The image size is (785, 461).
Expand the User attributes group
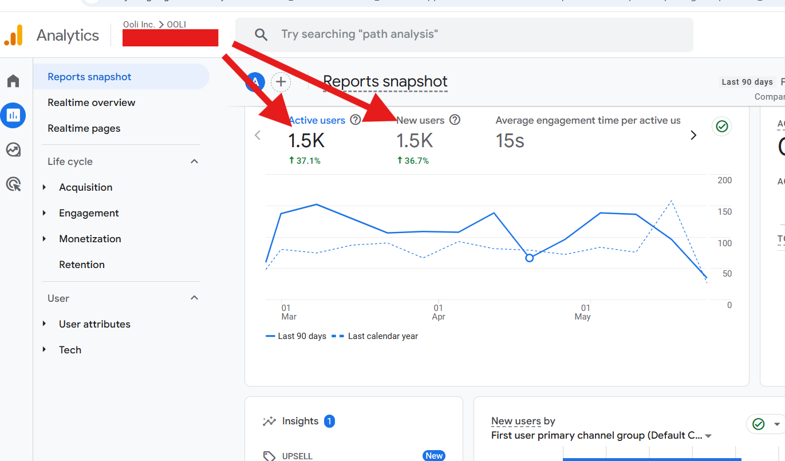click(44, 324)
